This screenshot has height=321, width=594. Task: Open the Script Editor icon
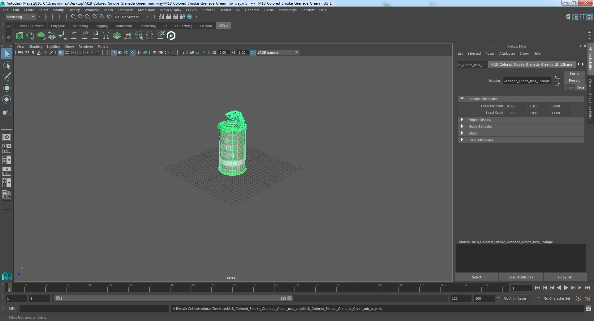pyautogui.click(x=588, y=308)
